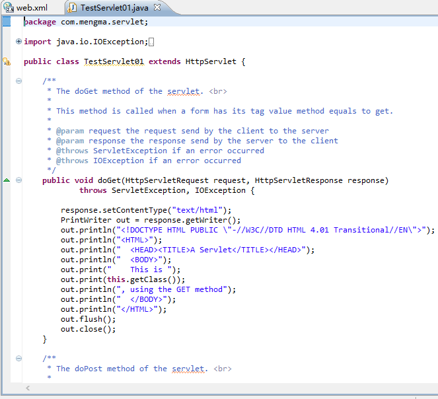Click the left arrow of horizontal scrollbar
The image size is (438, 399).
coord(27,388)
